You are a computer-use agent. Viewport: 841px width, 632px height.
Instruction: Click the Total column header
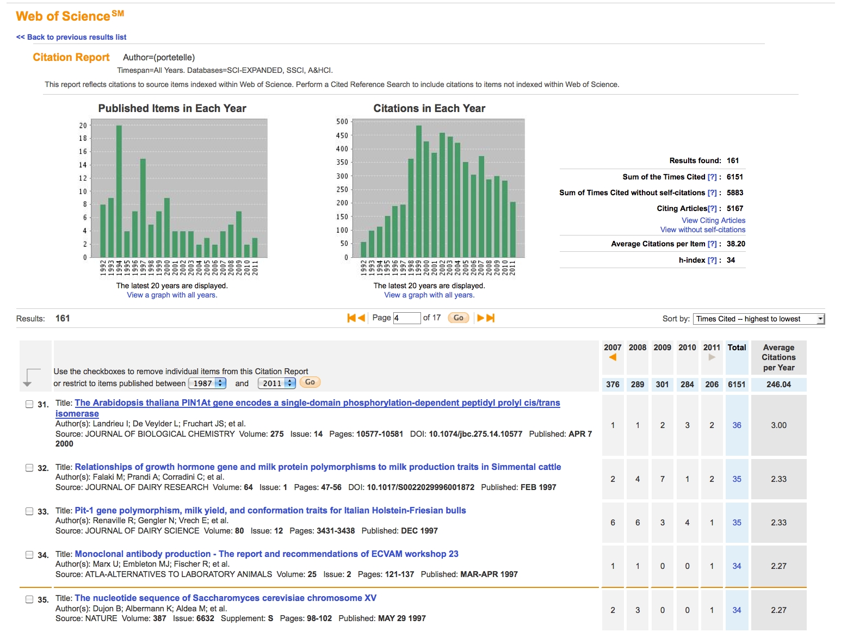737,348
